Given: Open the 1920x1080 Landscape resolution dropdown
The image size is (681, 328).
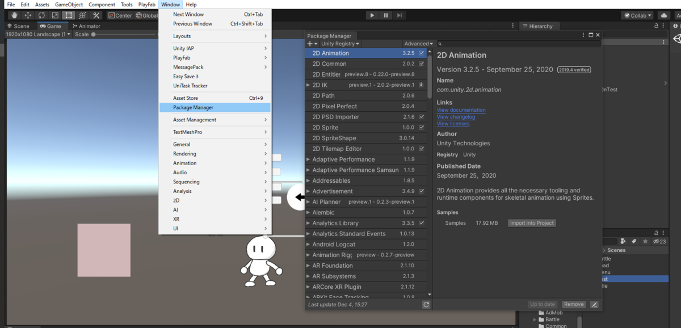Looking at the screenshot, I should point(38,34).
